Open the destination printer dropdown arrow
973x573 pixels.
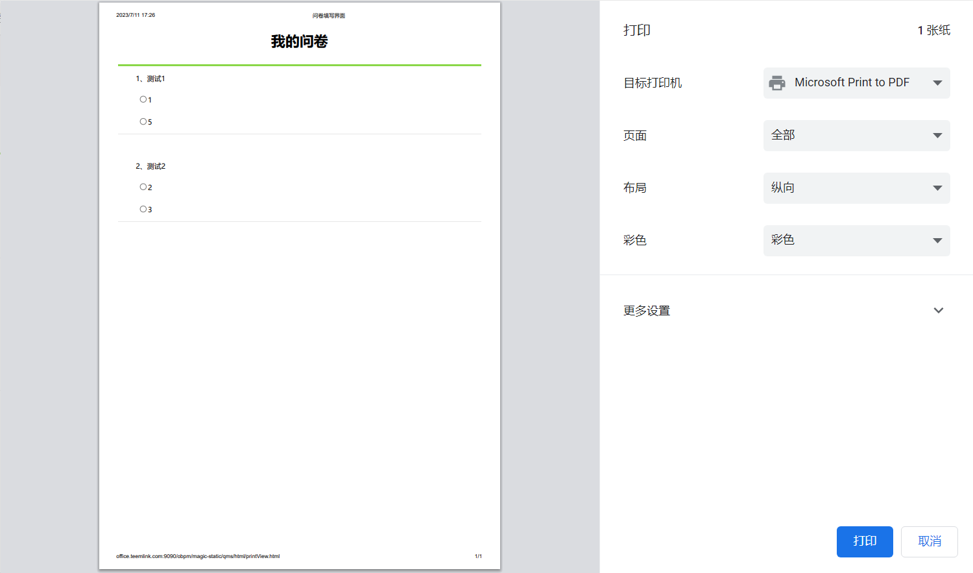point(937,83)
